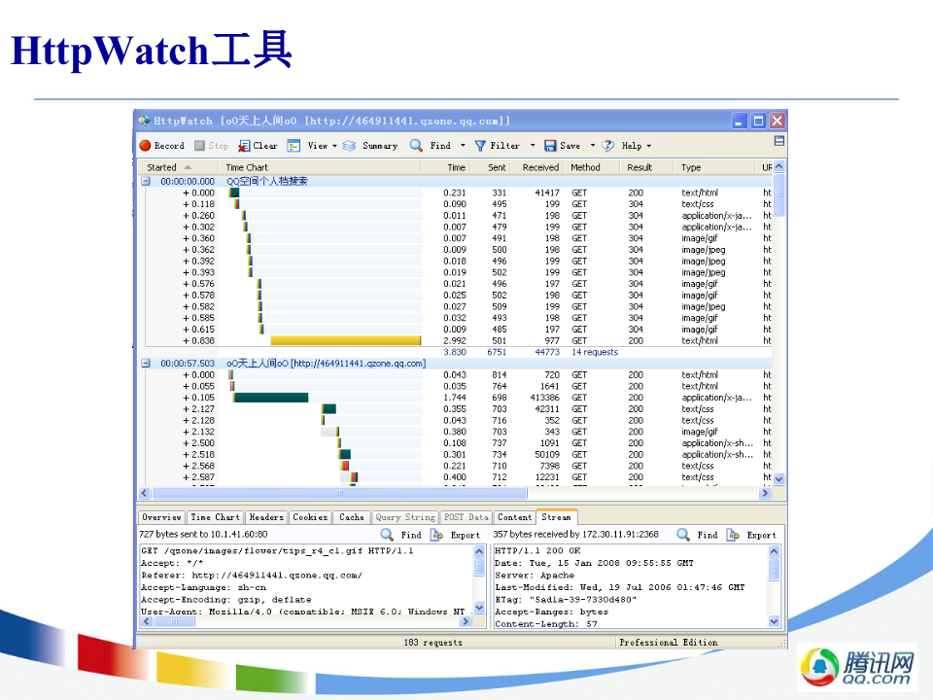
Task: Clear the captured request log
Action: click(x=259, y=146)
